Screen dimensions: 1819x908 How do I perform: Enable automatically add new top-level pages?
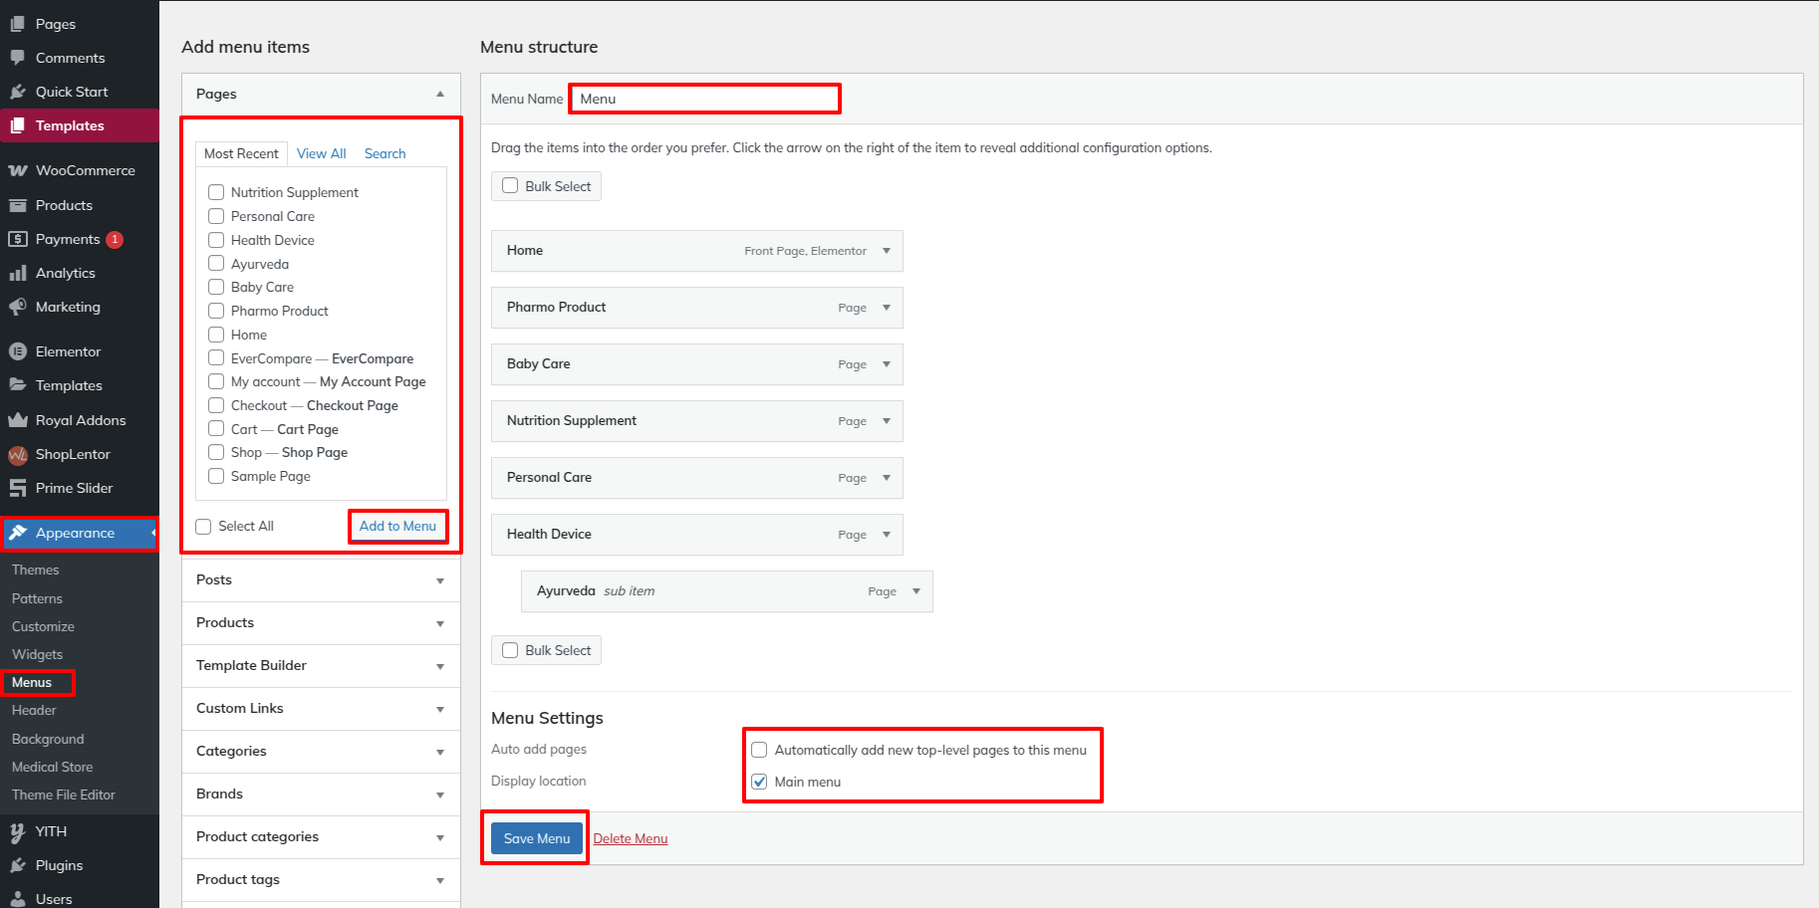pyautogui.click(x=759, y=750)
